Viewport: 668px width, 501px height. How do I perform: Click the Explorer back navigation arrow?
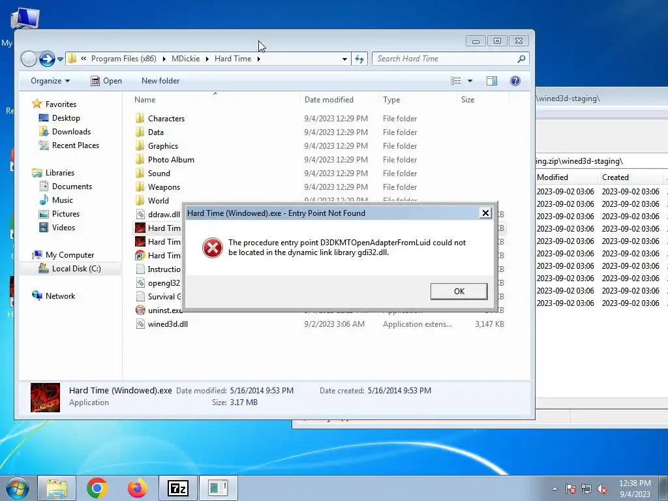(x=29, y=59)
